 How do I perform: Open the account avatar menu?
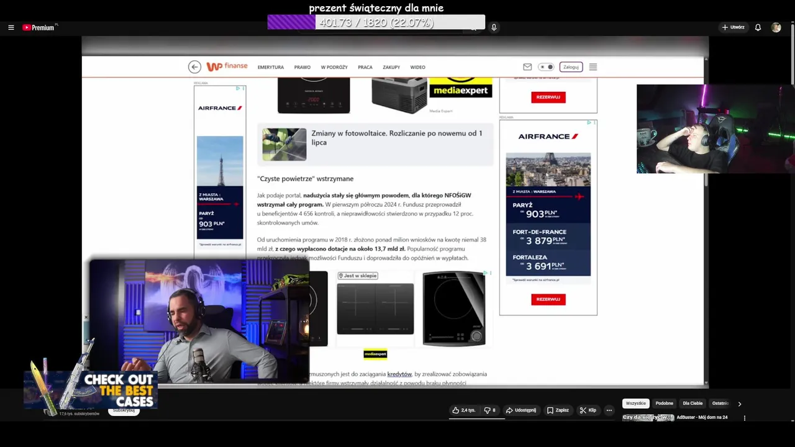pos(776,27)
